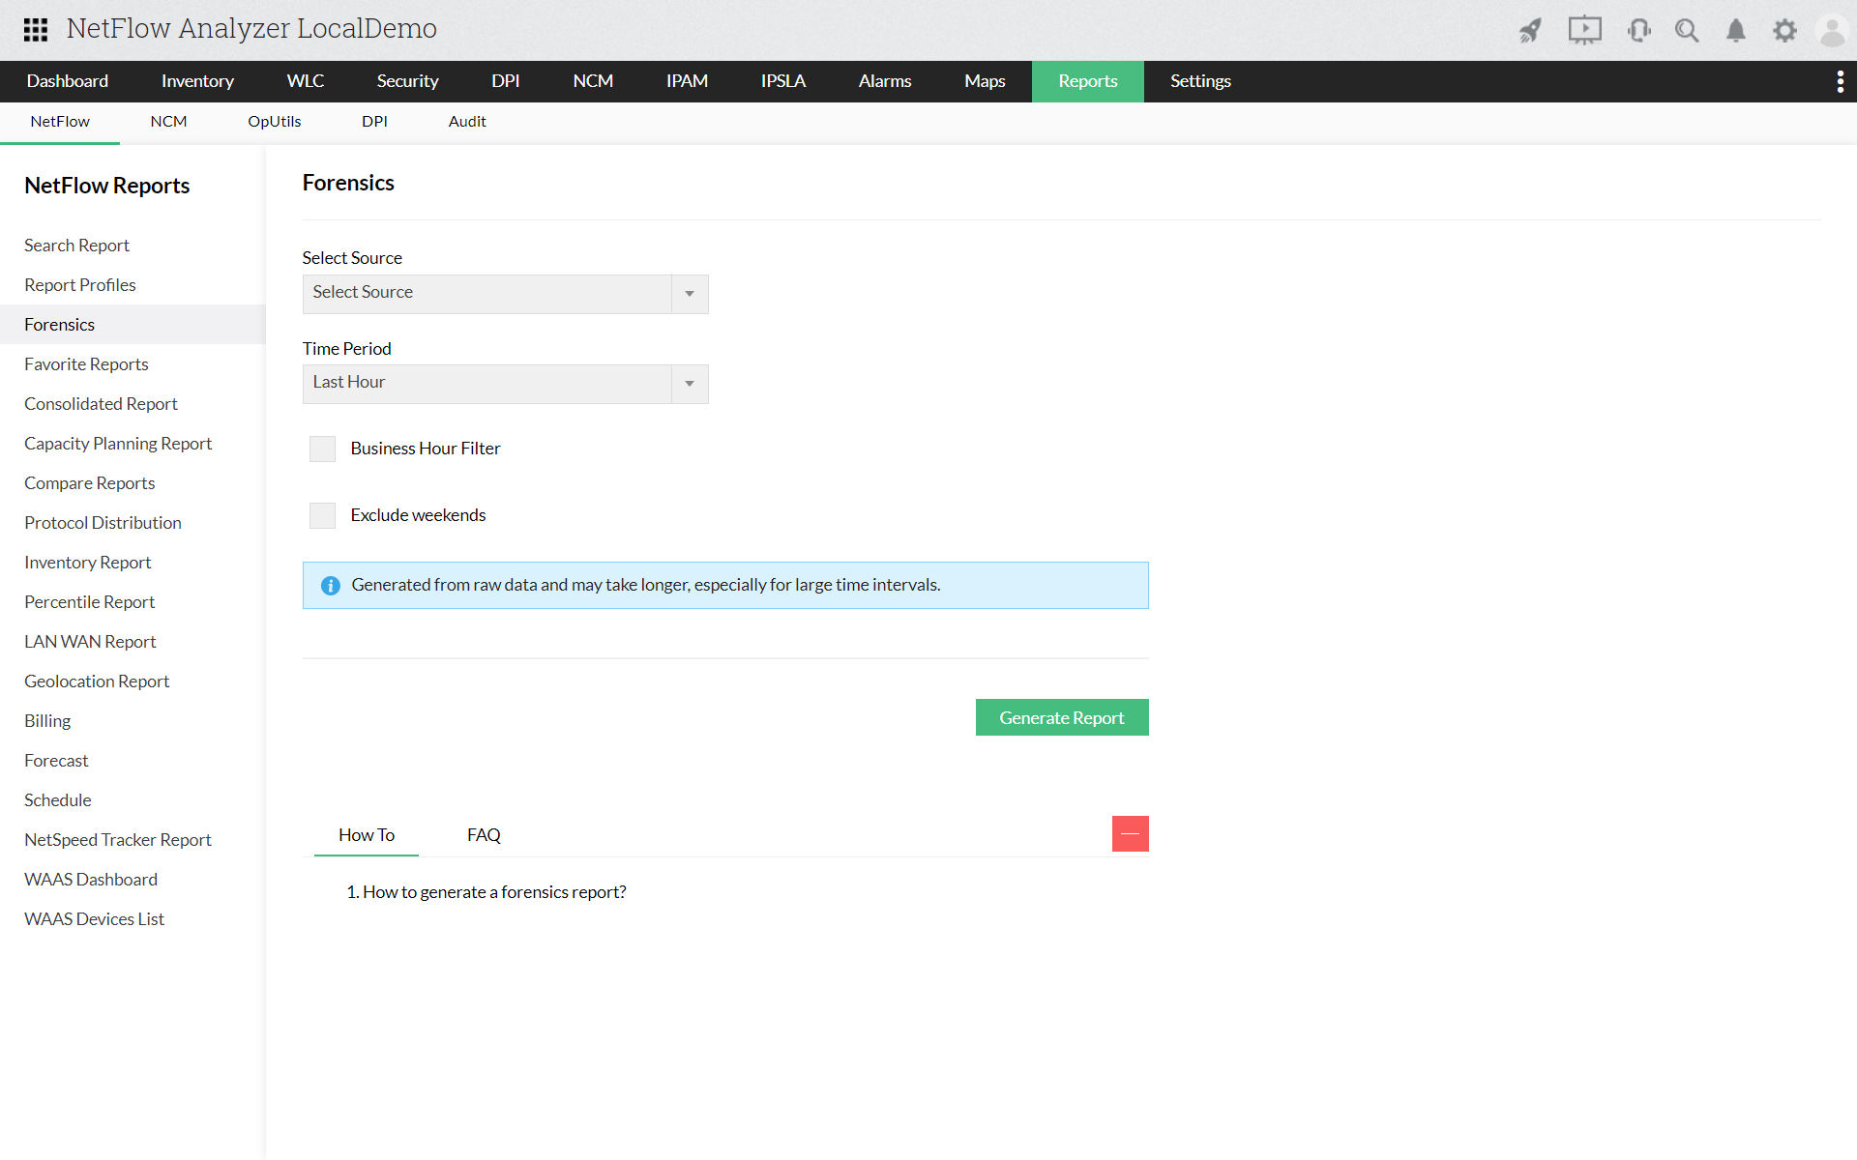Switch to the FAQ tab
The image size is (1857, 1160).
point(484,835)
